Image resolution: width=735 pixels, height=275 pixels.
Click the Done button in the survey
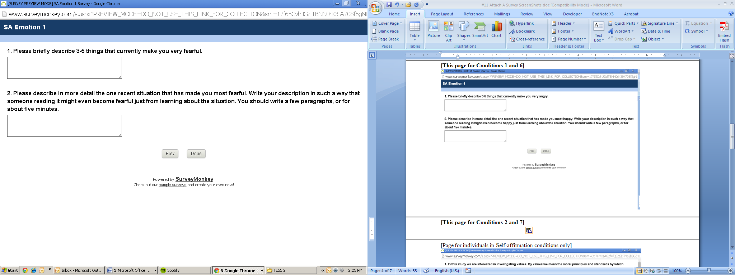[196, 154]
